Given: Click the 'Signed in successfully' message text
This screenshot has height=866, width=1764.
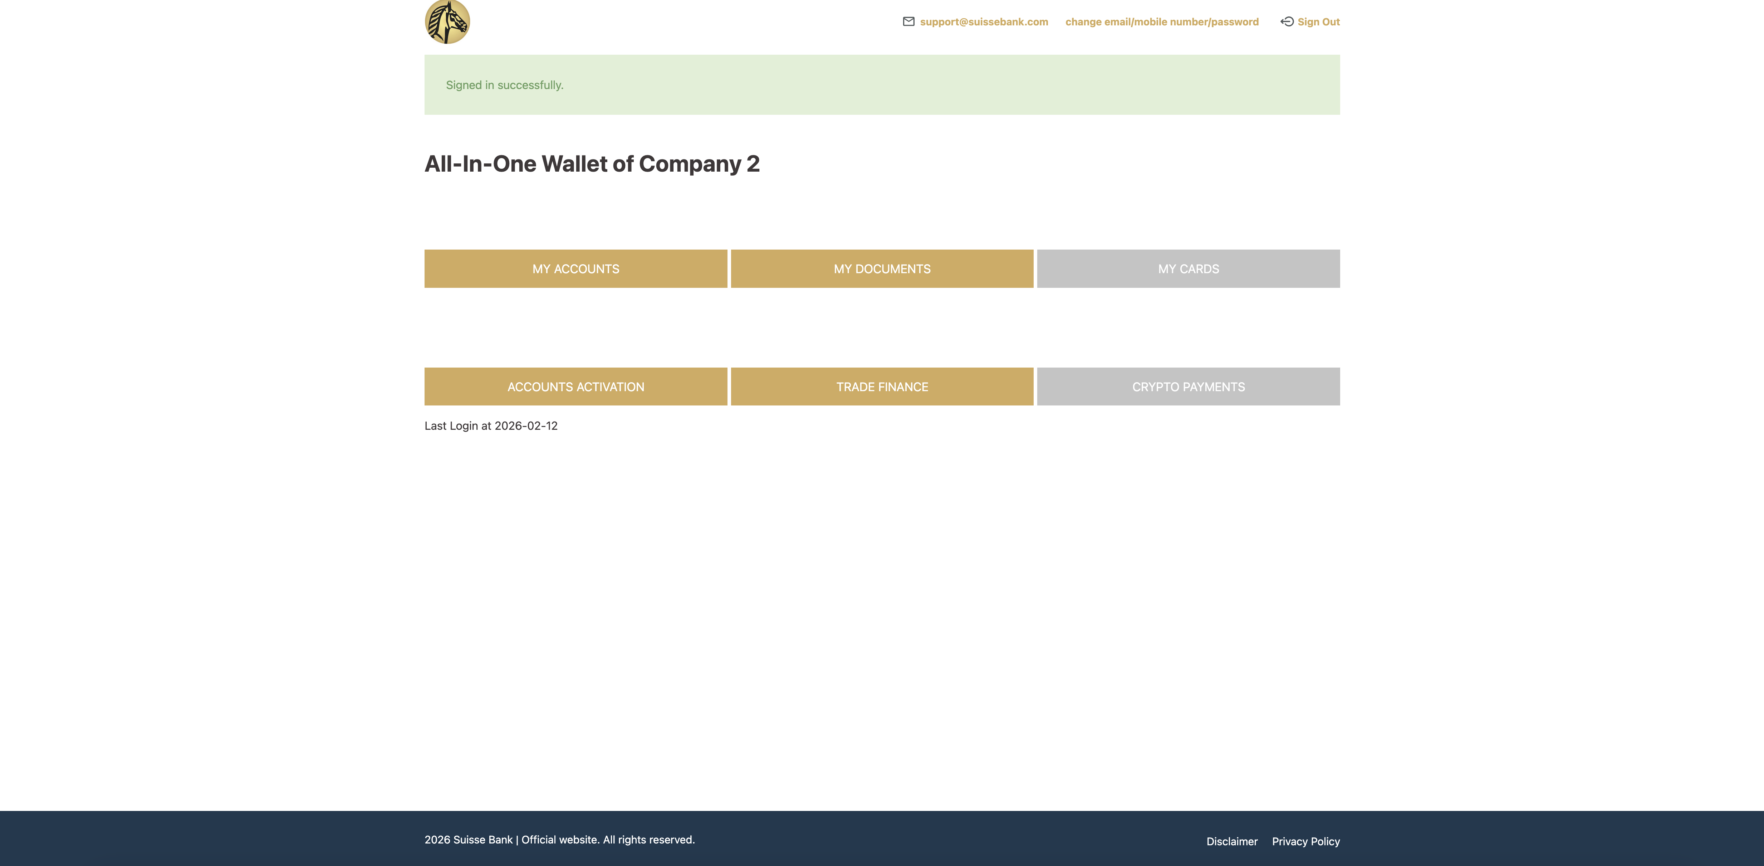Looking at the screenshot, I should pyautogui.click(x=504, y=85).
